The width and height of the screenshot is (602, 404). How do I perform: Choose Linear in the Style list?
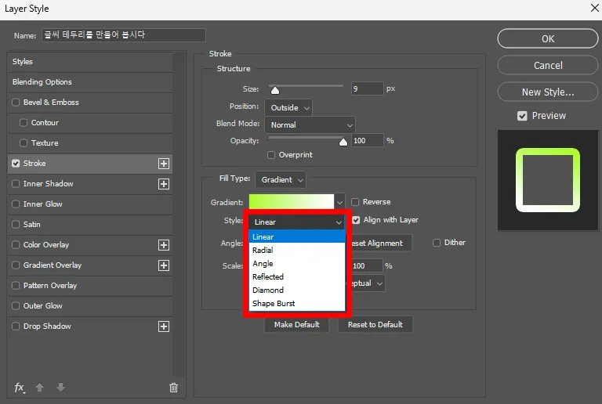click(x=298, y=237)
